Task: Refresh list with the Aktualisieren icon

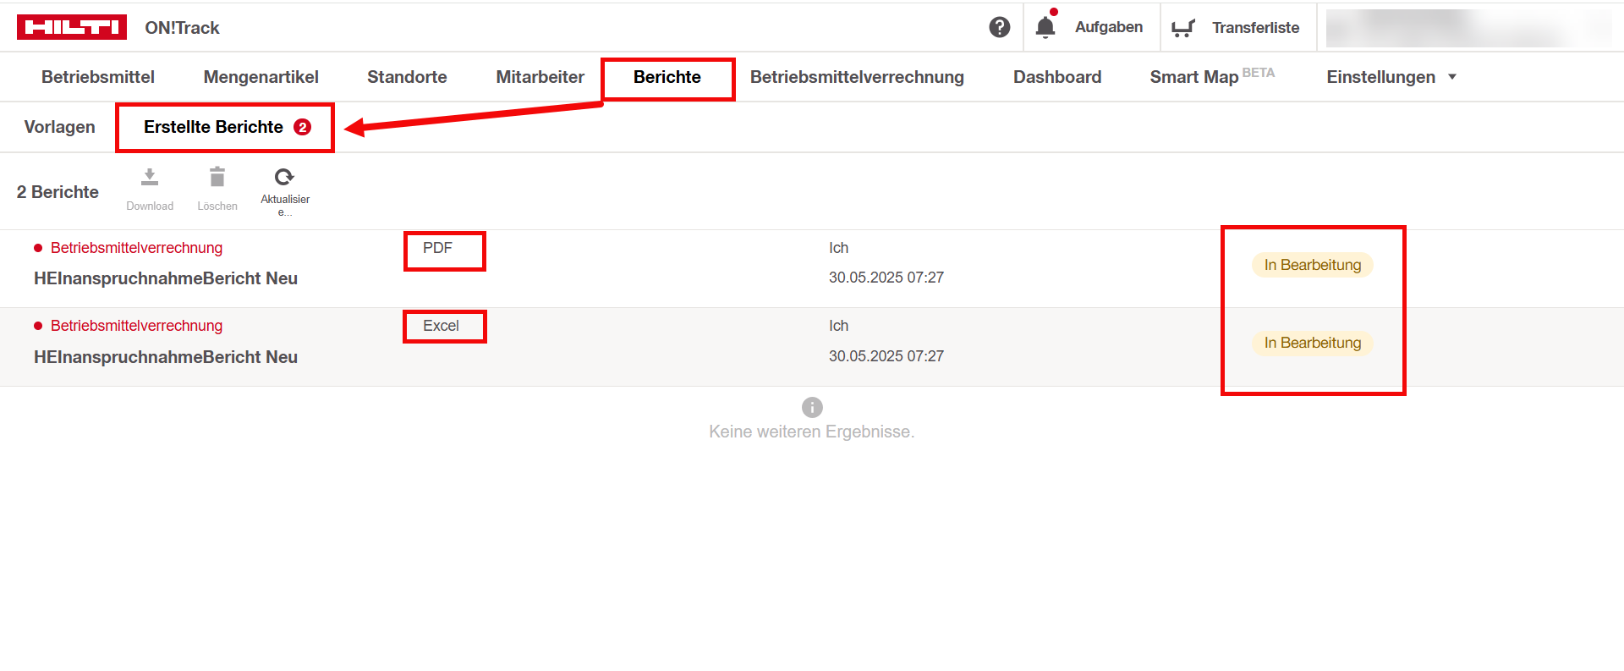Action: (284, 177)
